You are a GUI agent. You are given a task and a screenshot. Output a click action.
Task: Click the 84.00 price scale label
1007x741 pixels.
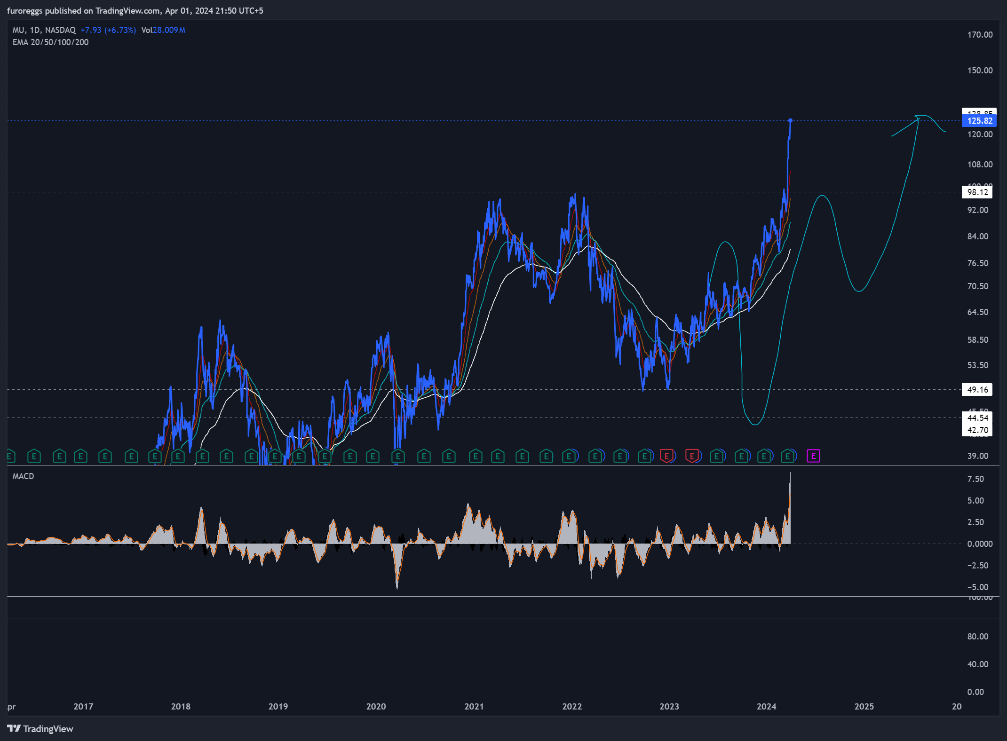pos(978,236)
